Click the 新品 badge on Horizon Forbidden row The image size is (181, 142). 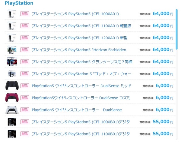25,50
